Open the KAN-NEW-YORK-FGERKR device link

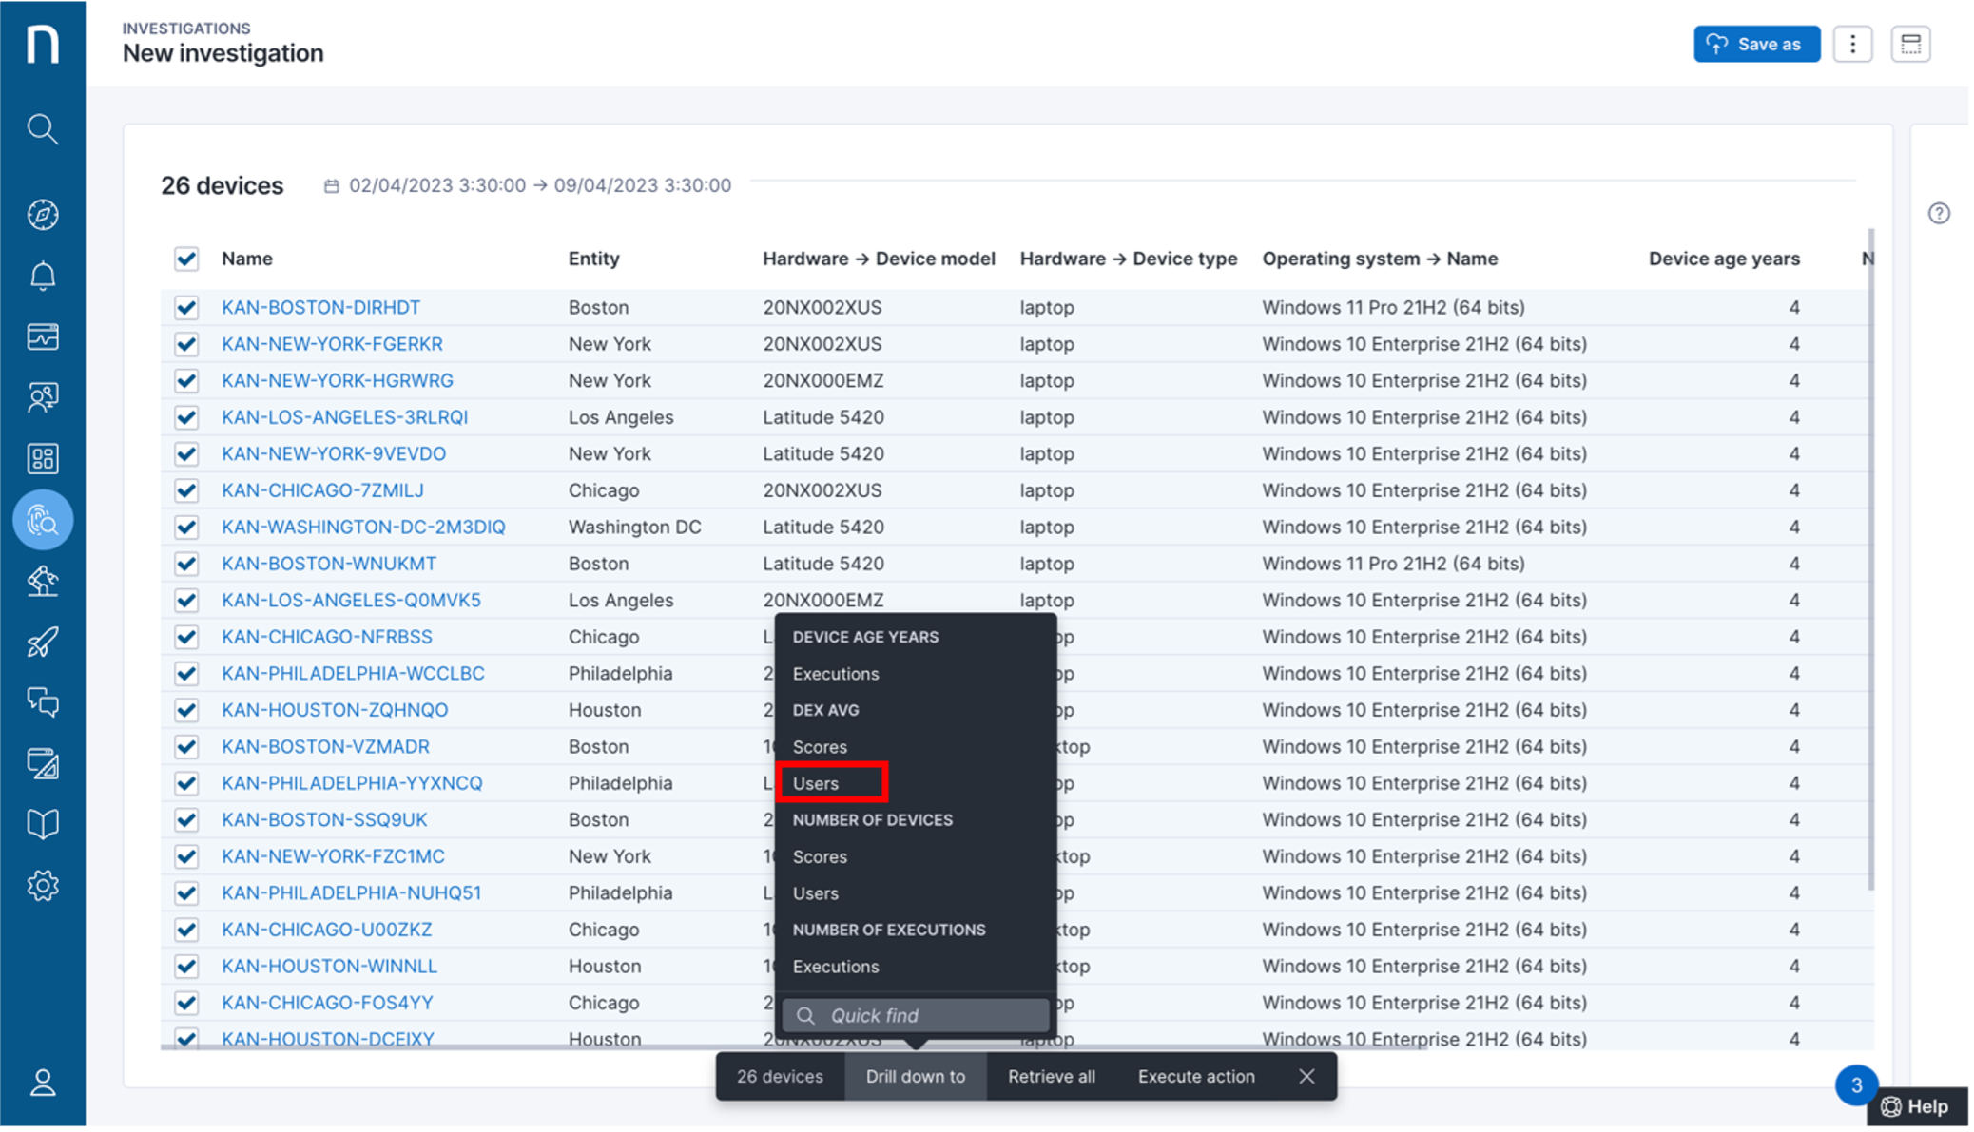coord(332,344)
